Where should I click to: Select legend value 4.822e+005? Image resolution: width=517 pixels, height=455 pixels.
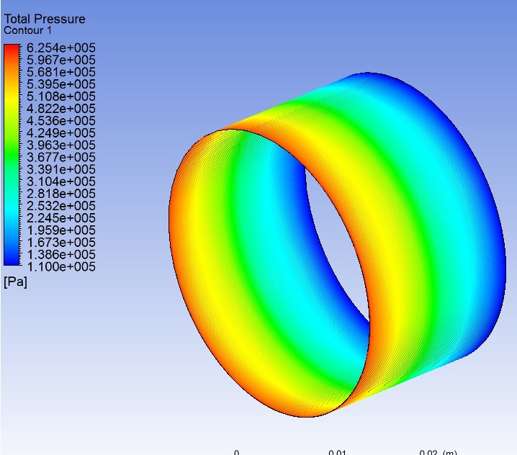[x=61, y=109]
